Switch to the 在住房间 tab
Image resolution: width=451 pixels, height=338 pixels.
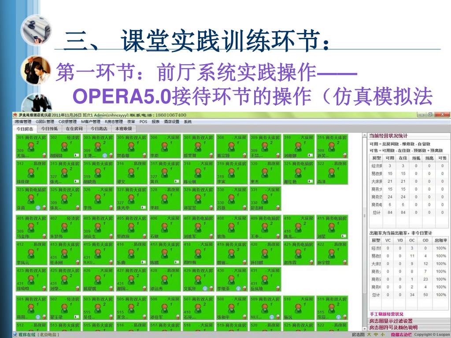coord(74,129)
